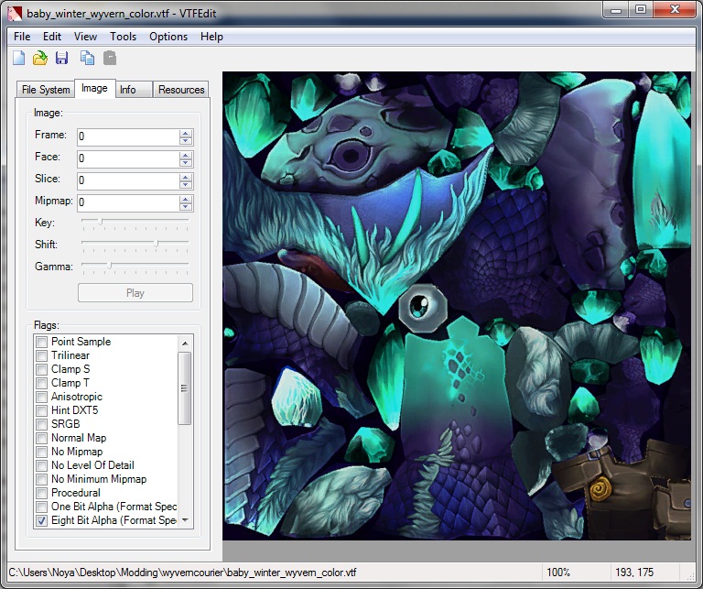Adjust the Gamma slider
The width and height of the screenshot is (703, 589).
pos(110,266)
